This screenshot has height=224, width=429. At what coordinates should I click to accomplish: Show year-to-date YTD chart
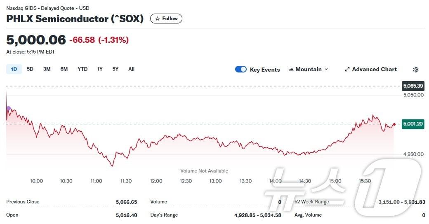pyautogui.click(x=82, y=69)
